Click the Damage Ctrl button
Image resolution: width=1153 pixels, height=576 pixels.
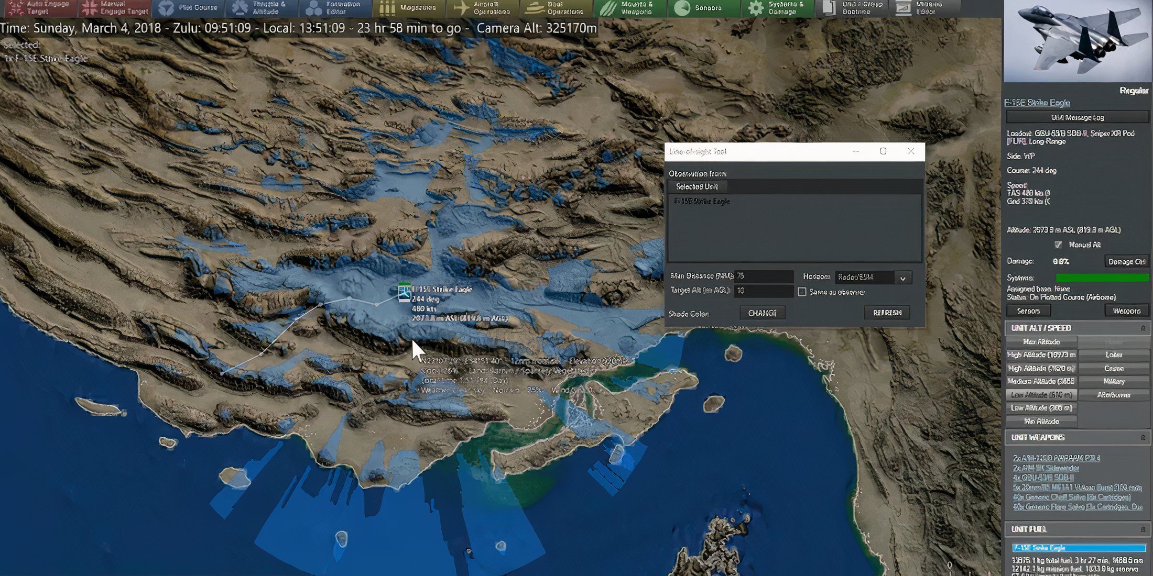tap(1126, 261)
